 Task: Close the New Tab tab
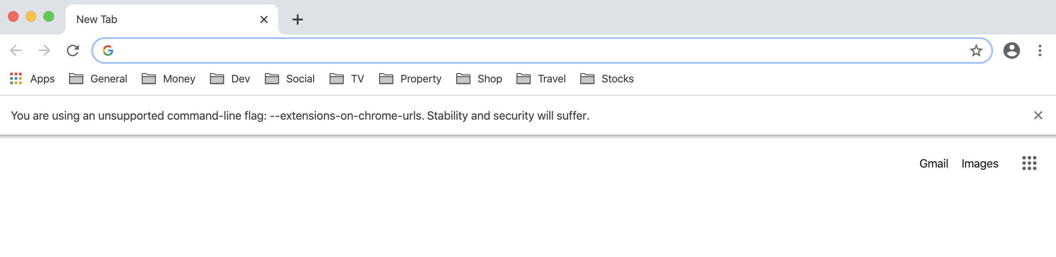click(264, 19)
